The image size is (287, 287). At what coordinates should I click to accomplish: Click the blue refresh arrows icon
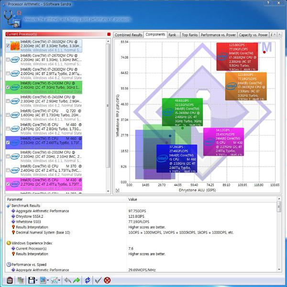point(88,280)
